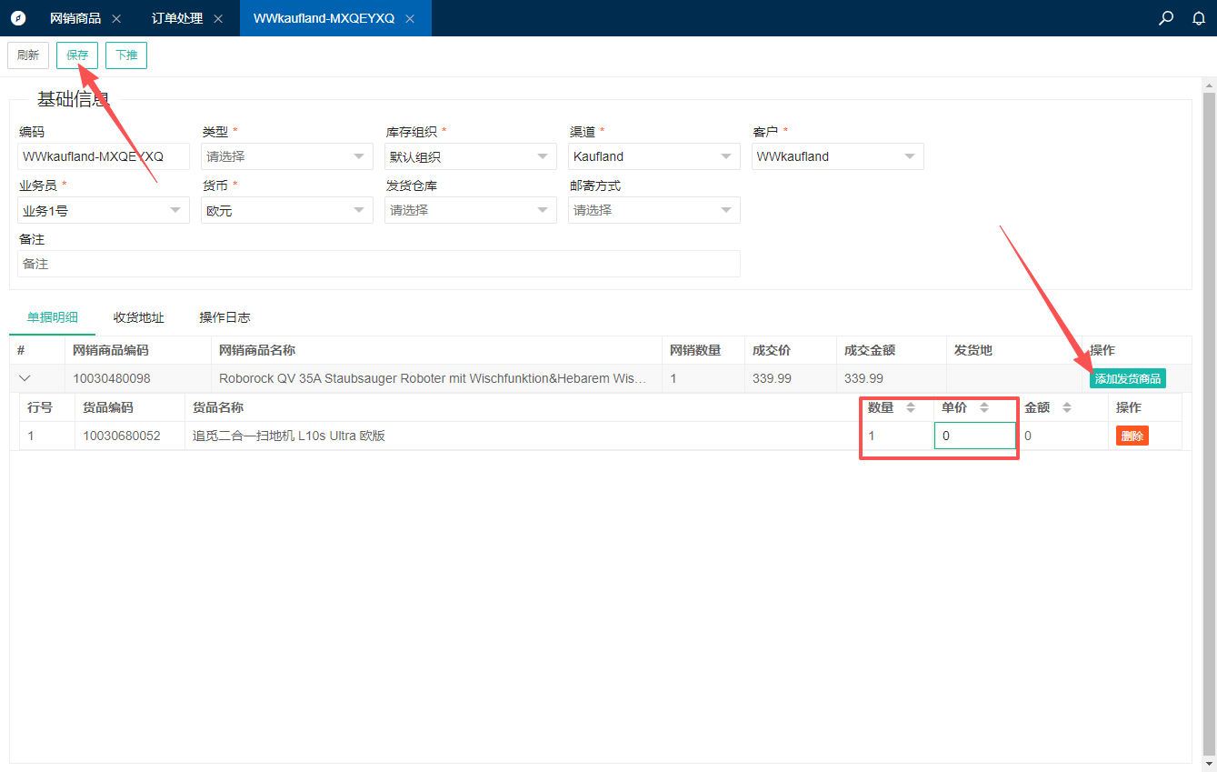This screenshot has width=1217, height=772.
Task: Collapse the order row 10030480098
Action: pyautogui.click(x=25, y=378)
